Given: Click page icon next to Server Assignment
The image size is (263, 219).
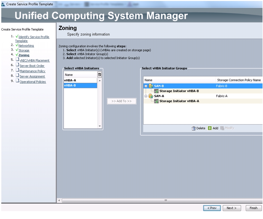Looking at the screenshot, I should tap(17, 75).
